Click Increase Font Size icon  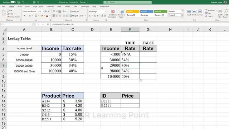point(46,11)
